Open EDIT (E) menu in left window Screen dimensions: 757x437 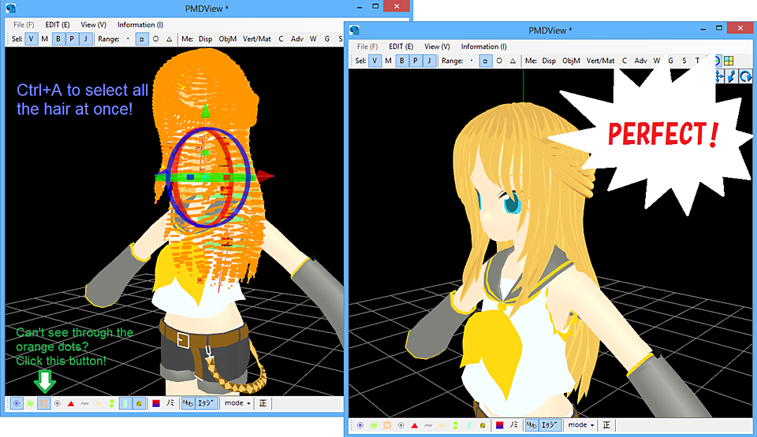(58, 24)
